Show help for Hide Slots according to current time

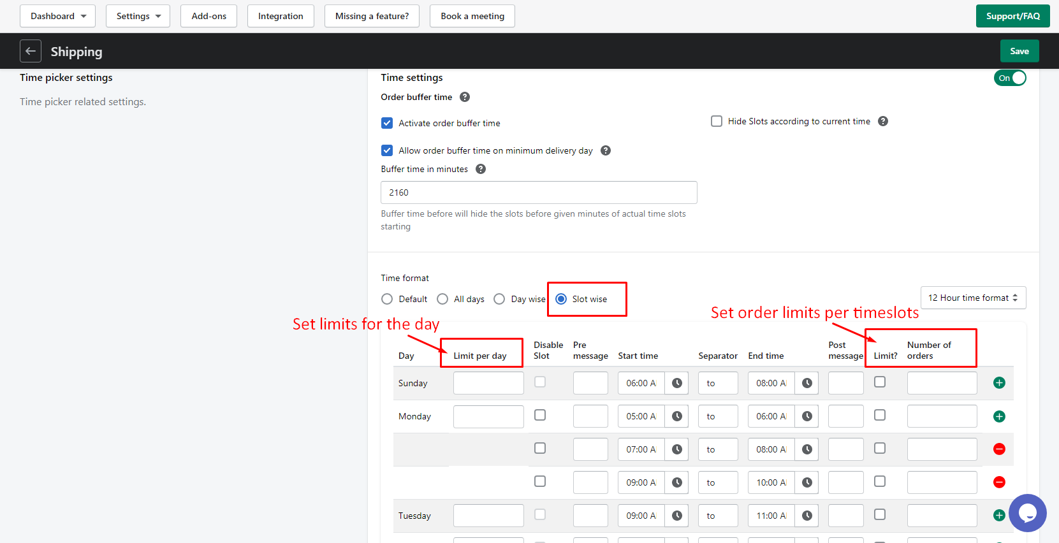(883, 121)
